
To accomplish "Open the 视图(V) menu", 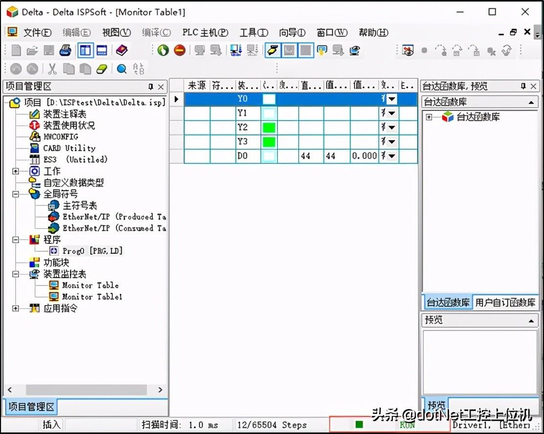I will click(116, 33).
